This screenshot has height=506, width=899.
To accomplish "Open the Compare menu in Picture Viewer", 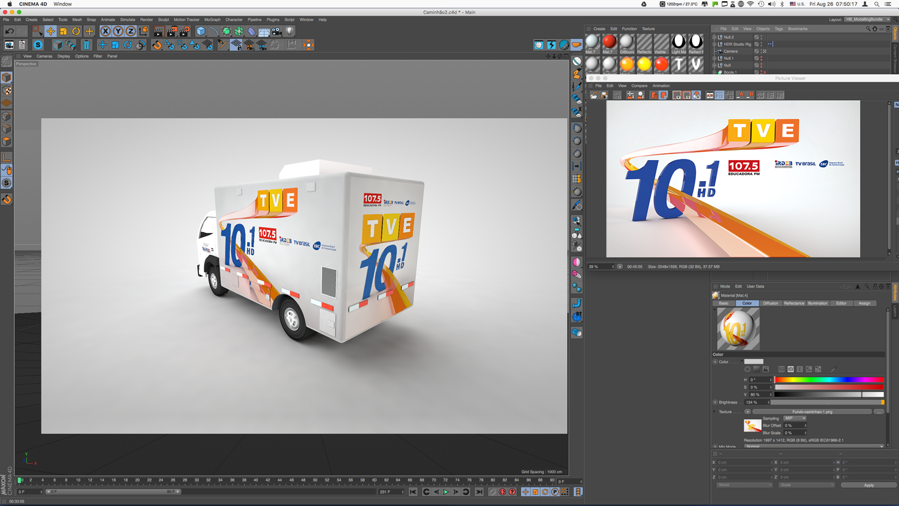I will [639, 86].
